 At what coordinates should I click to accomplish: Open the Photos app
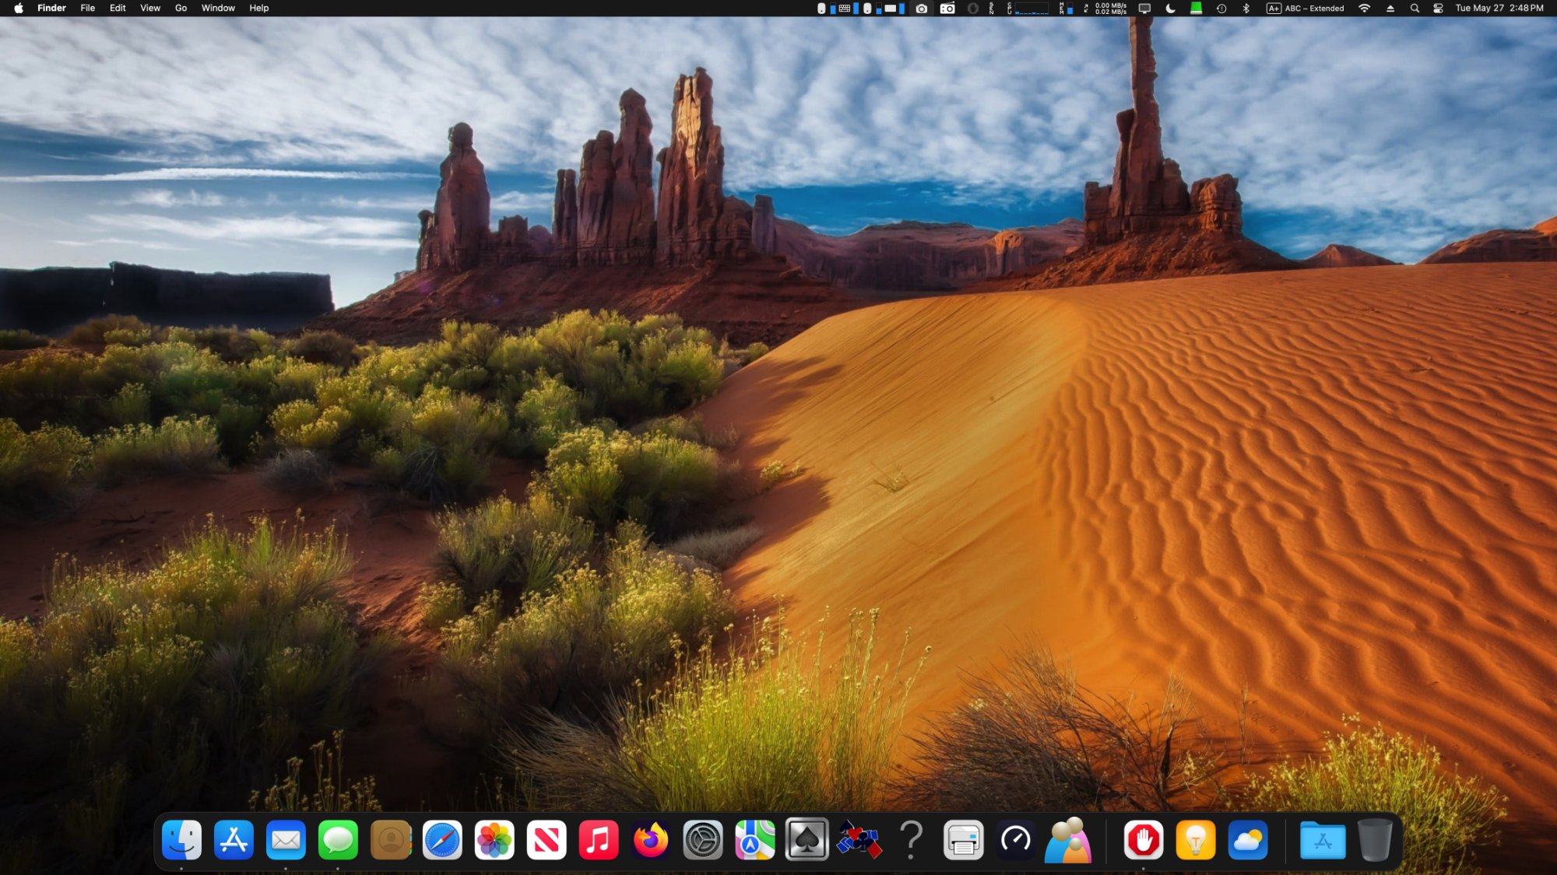[x=494, y=840]
